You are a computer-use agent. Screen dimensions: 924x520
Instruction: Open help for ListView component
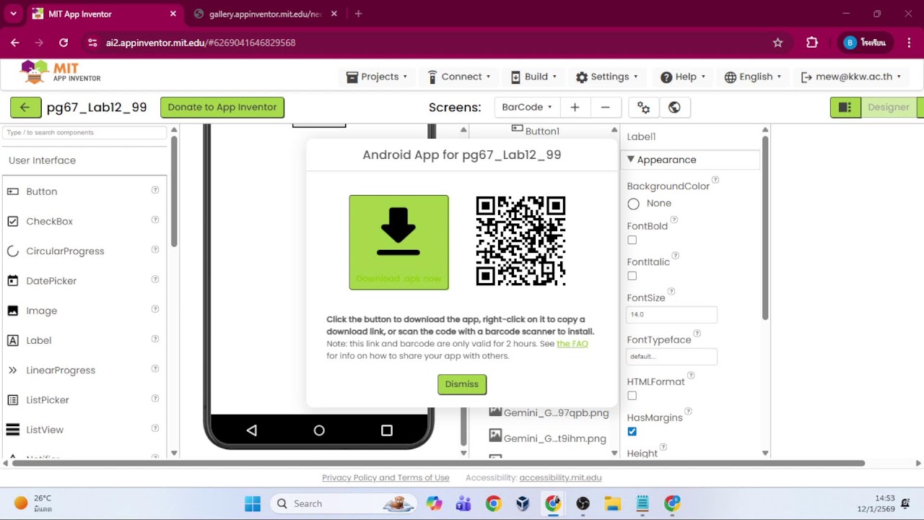pos(154,428)
